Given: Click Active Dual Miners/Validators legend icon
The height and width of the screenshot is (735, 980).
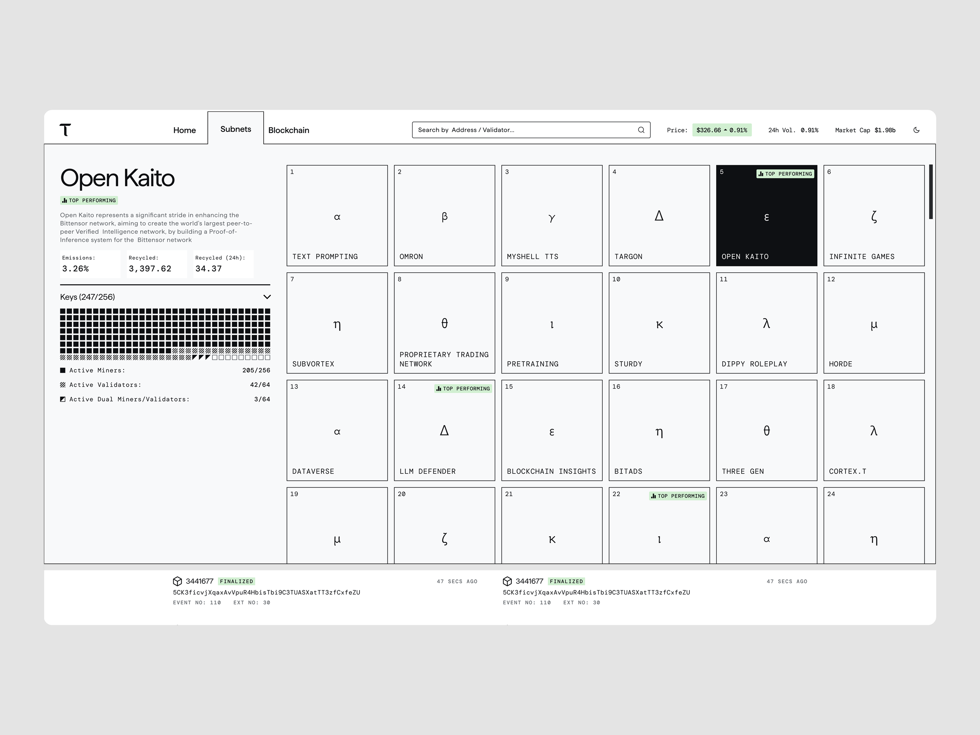Looking at the screenshot, I should (x=63, y=399).
